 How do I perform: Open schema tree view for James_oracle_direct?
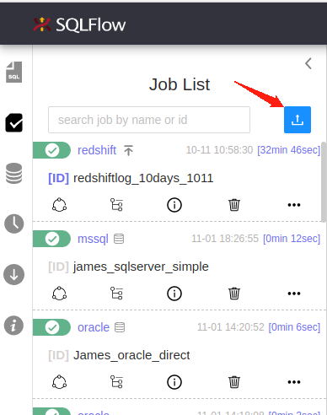tap(116, 382)
